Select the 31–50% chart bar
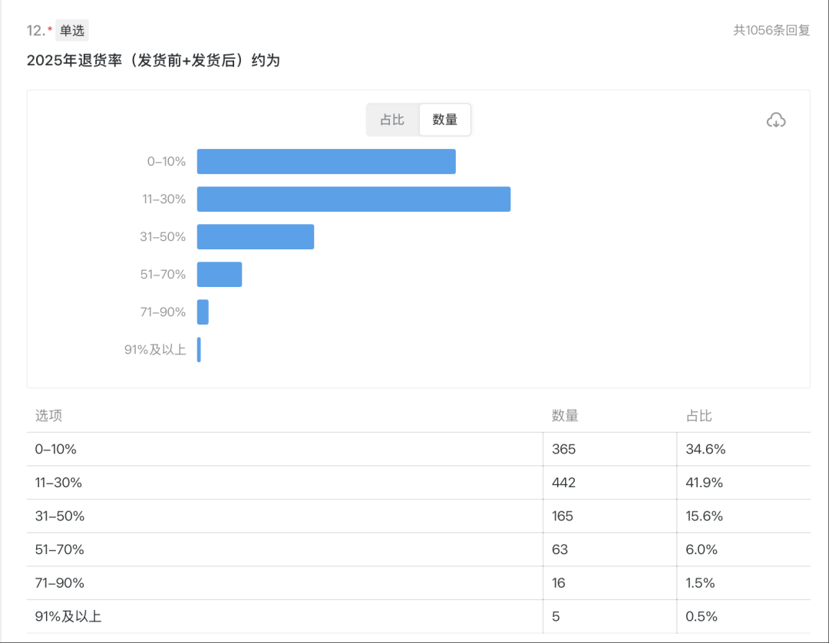Viewport: 829px width, 643px height. pyautogui.click(x=256, y=237)
